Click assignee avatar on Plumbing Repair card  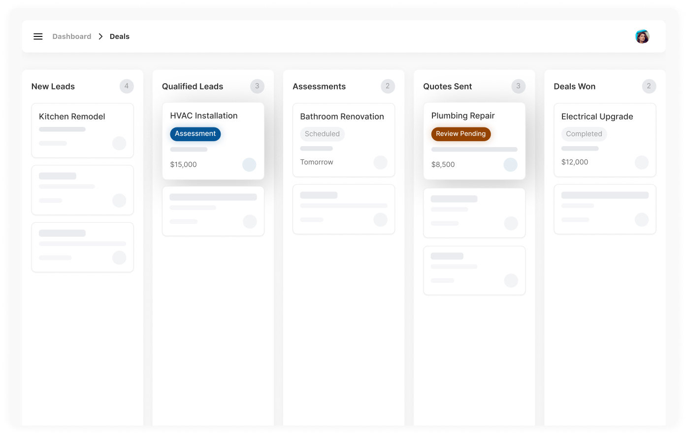coord(510,164)
